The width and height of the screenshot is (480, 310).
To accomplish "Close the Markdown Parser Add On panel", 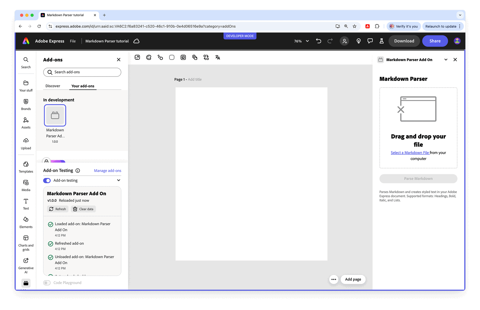I will pyautogui.click(x=455, y=60).
